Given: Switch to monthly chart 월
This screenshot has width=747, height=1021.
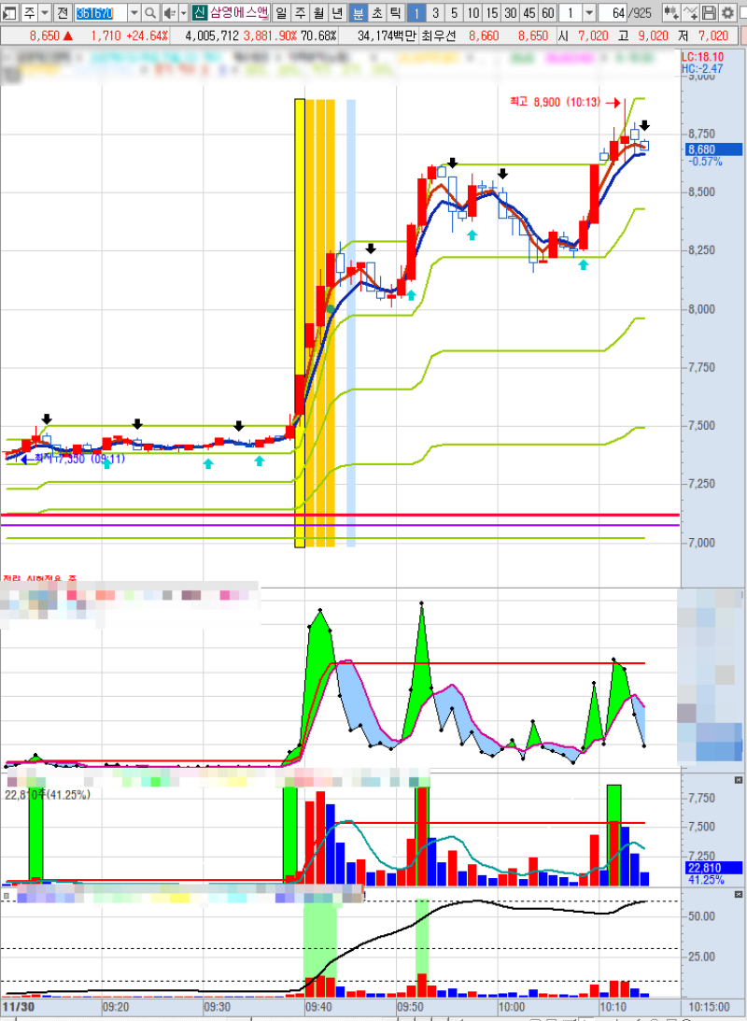Looking at the screenshot, I should point(318,12).
